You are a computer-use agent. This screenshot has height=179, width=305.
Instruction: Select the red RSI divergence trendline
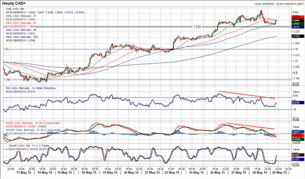point(247,95)
